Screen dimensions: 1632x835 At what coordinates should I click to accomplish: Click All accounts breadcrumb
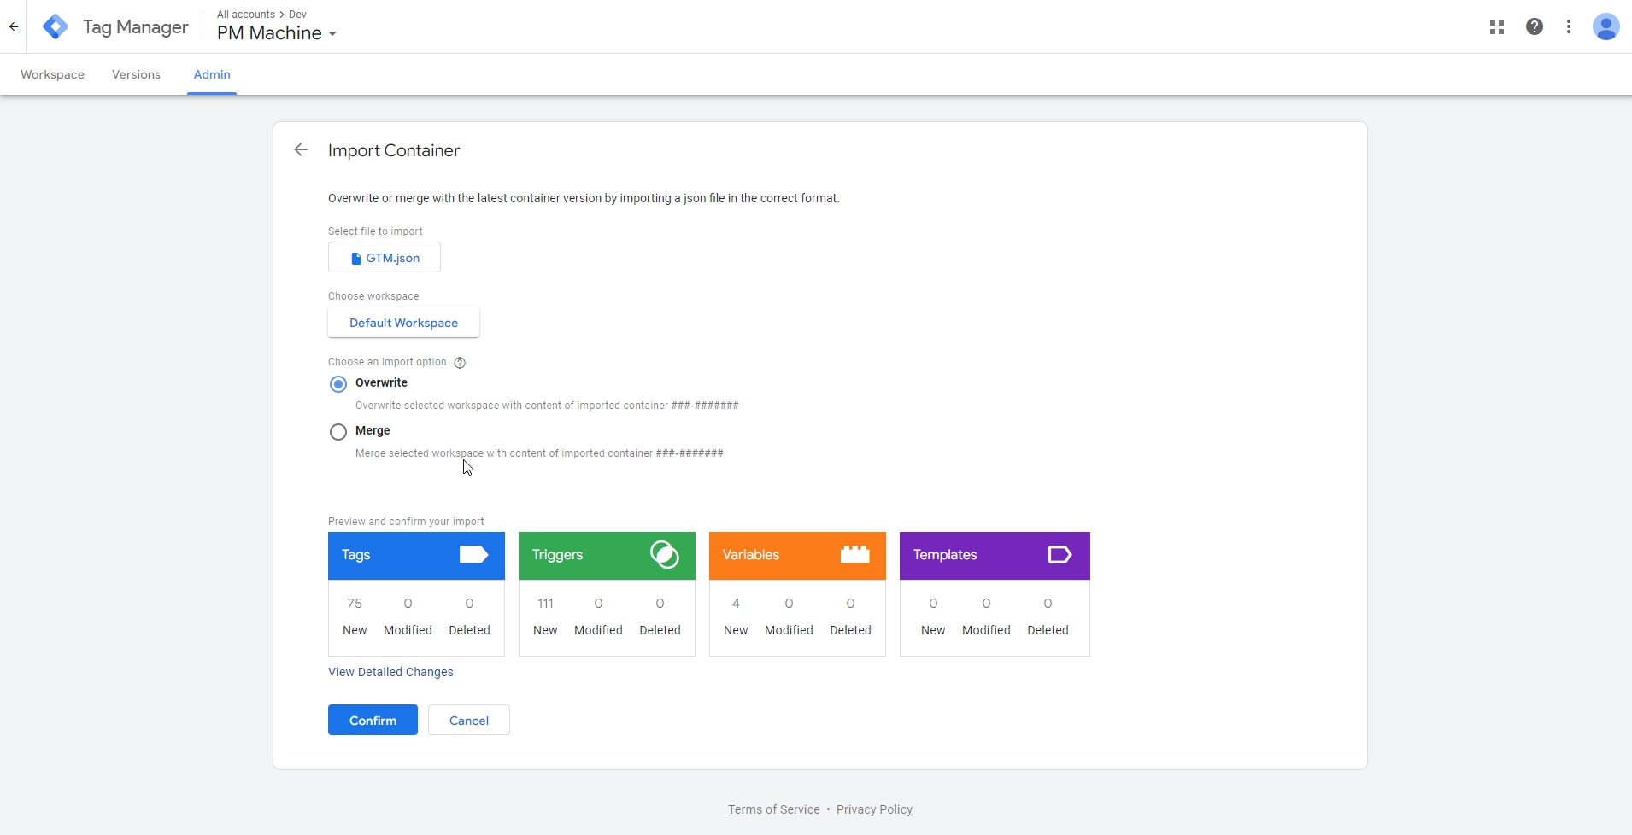click(246, 15)
